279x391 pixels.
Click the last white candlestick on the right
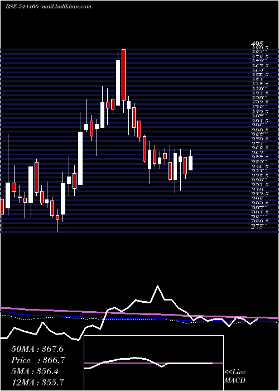click(x=190, y=163)
